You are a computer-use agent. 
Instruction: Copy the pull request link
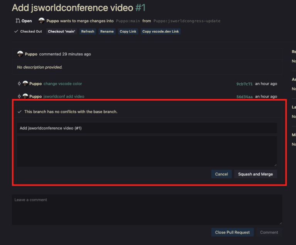tap(128, 31)
